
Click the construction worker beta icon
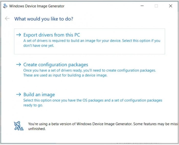19,126
